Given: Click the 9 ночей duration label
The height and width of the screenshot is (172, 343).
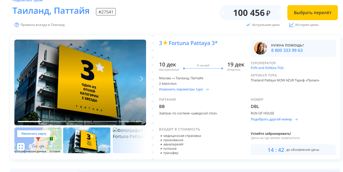Looking at the screenshot, I should [203, 65].
